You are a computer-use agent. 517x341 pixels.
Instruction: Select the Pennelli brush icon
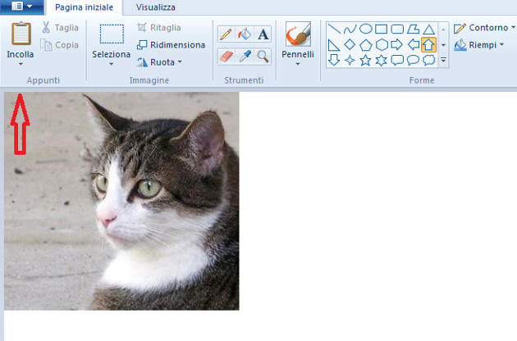[298, 34]
